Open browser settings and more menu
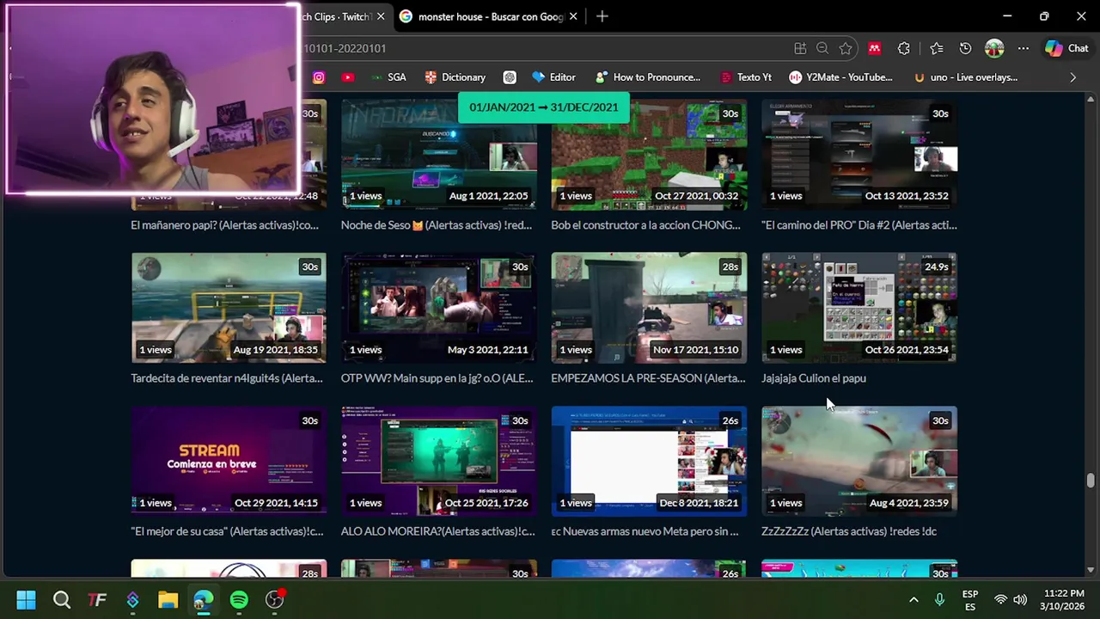This screenshot has height=619, width=1100. click(1024, 49)
